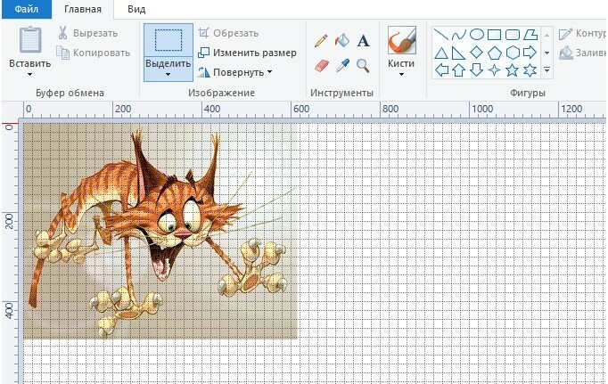The image size is (608, 384).
Task: Choose the Four-point star shape
Action: [494, 70]
